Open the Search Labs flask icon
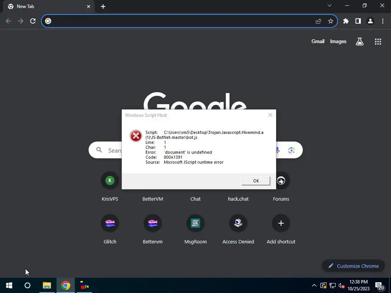The height and width of the screenshot is (293, 391). click(360, 42)
